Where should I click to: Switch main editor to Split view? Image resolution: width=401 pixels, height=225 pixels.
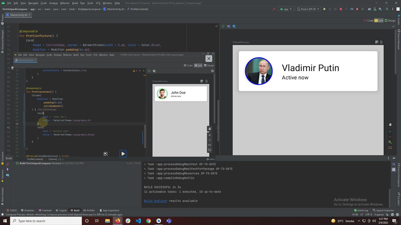click(x=379, y=20)
